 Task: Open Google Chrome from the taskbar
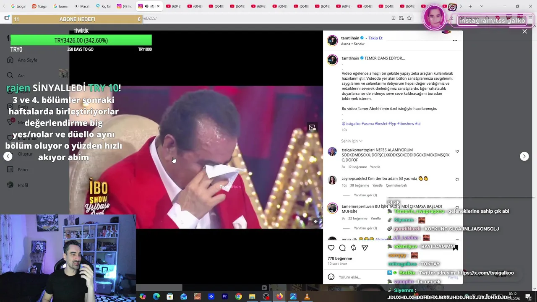click(x=238, y=297)
